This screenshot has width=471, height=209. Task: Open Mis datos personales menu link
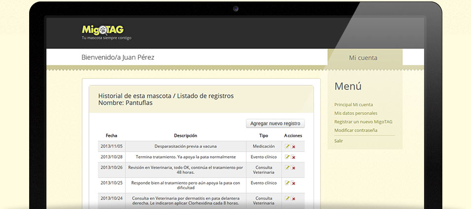(355, 113)
